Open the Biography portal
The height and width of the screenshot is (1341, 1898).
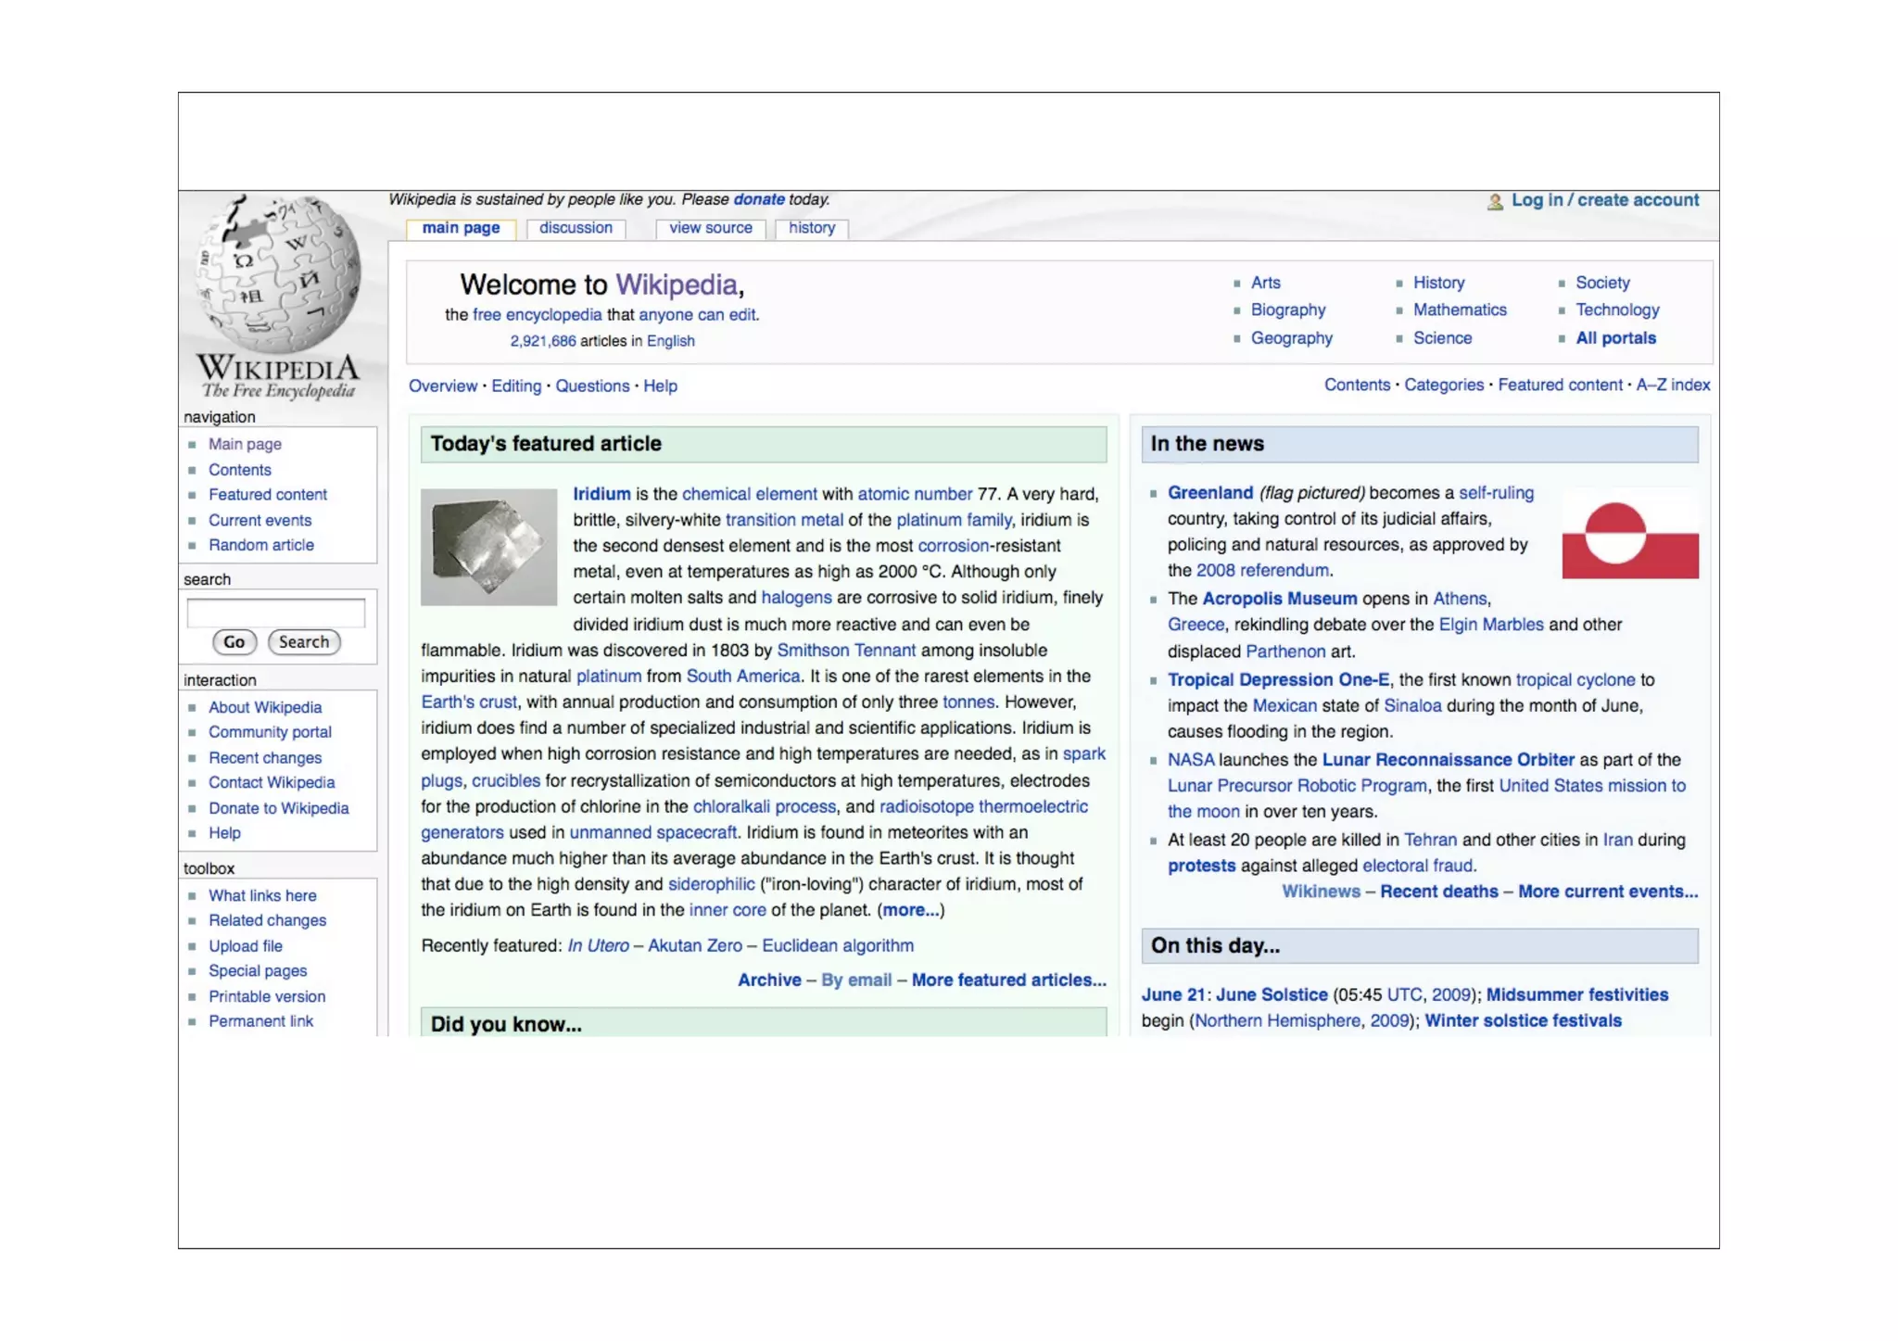pyautogui.click(x=1288, y=310)
